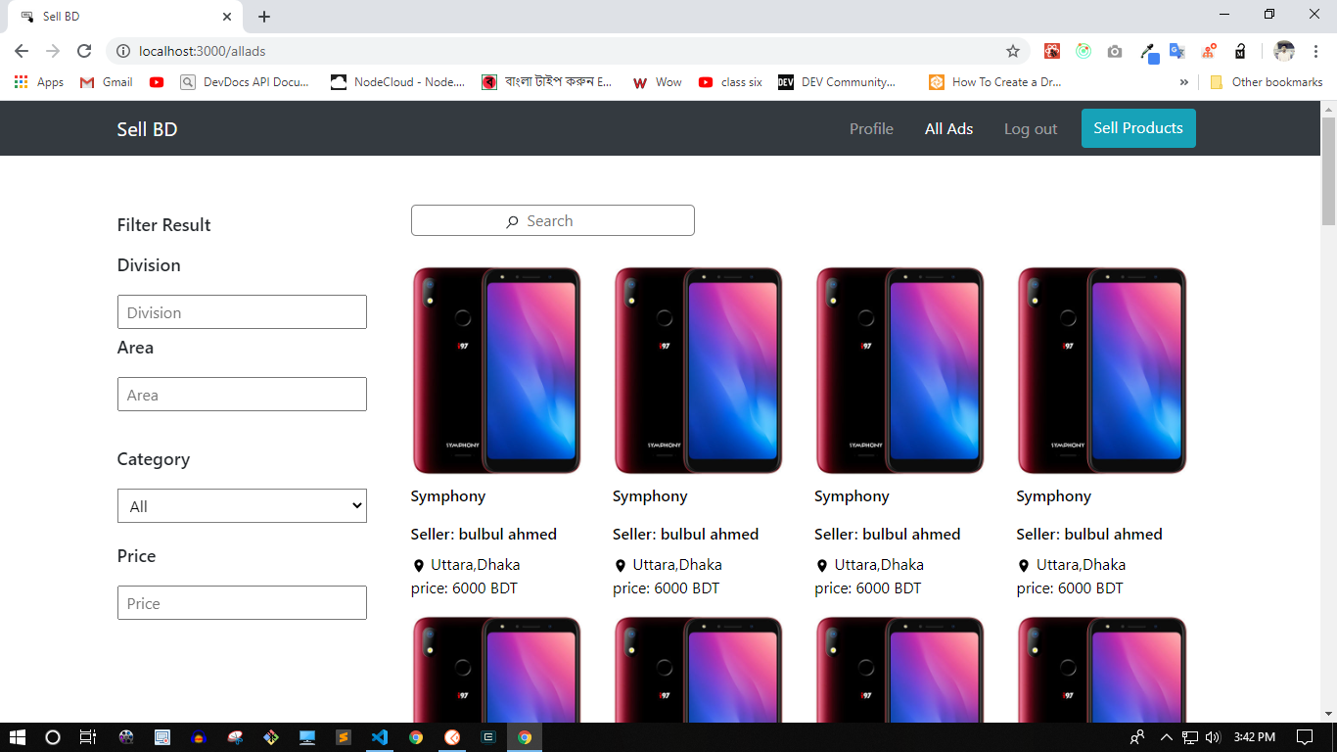Go to the Profile page
Screen dimensions: 1337x752
[x=871, y=129]
